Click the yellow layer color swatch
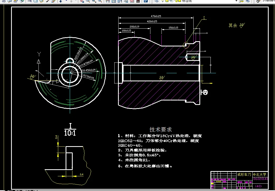 tap(180, 1)
